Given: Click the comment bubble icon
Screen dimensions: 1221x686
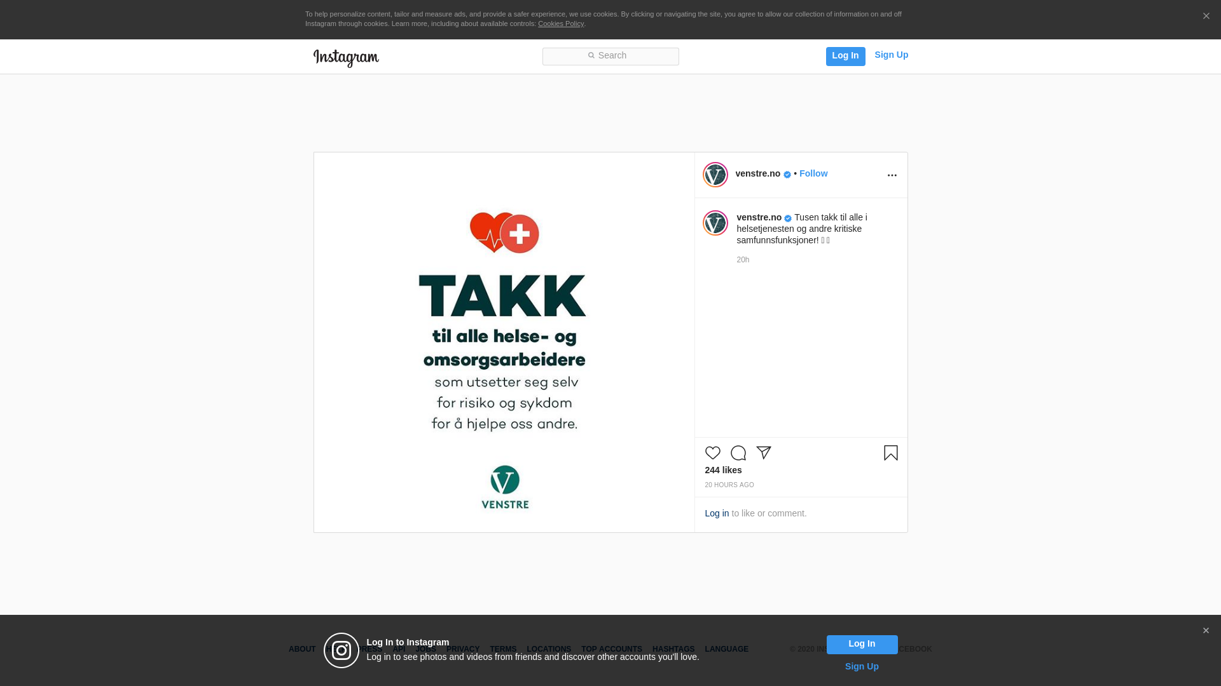Looking at the screenshot, I should pos(738,453).
